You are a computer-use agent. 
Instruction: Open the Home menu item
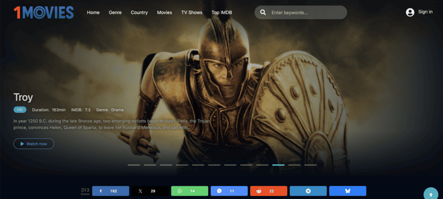click(x=93, y=13)
